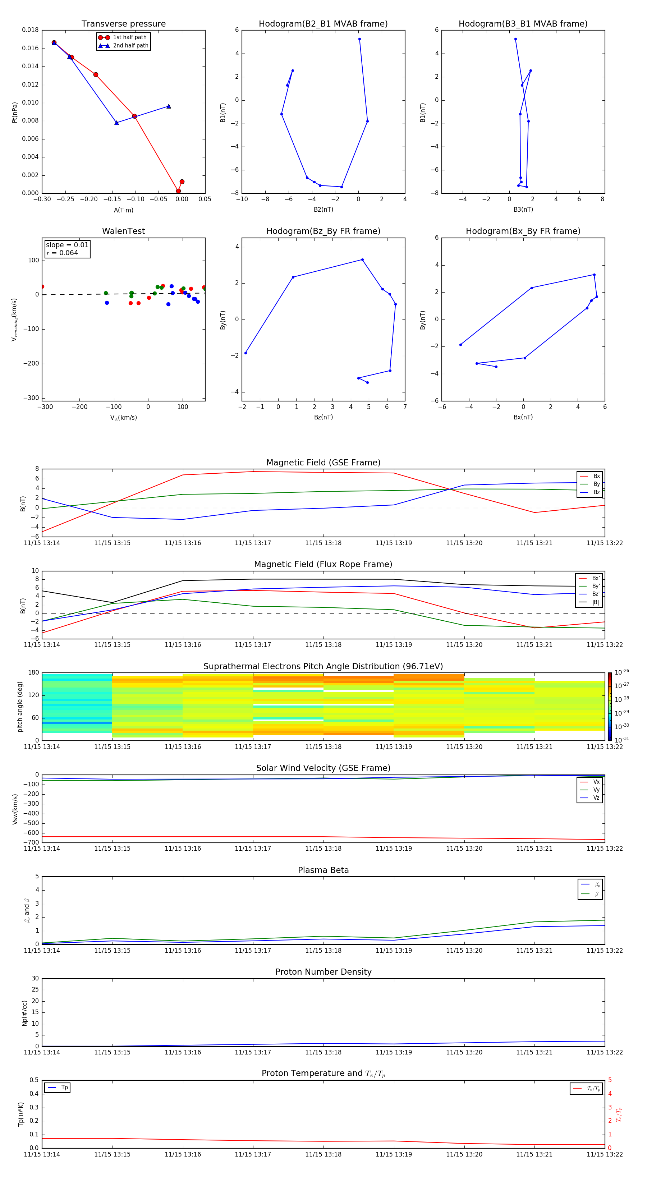This screenshot has height=1186, width=647.
Task: Click '11/15 13:18' tick under GSE magnetic field
Action: [323, 543]
